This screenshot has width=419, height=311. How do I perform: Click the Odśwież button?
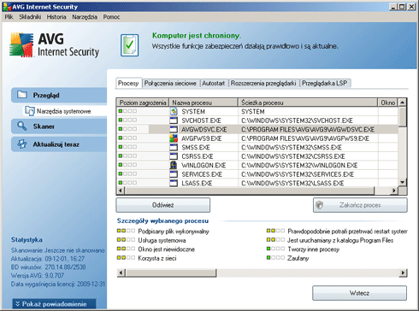(163, 205)
